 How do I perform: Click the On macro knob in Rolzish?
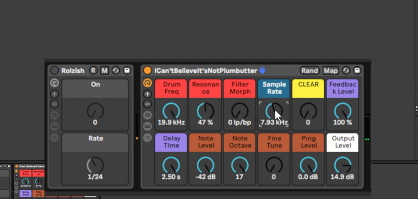pos(95,111)
